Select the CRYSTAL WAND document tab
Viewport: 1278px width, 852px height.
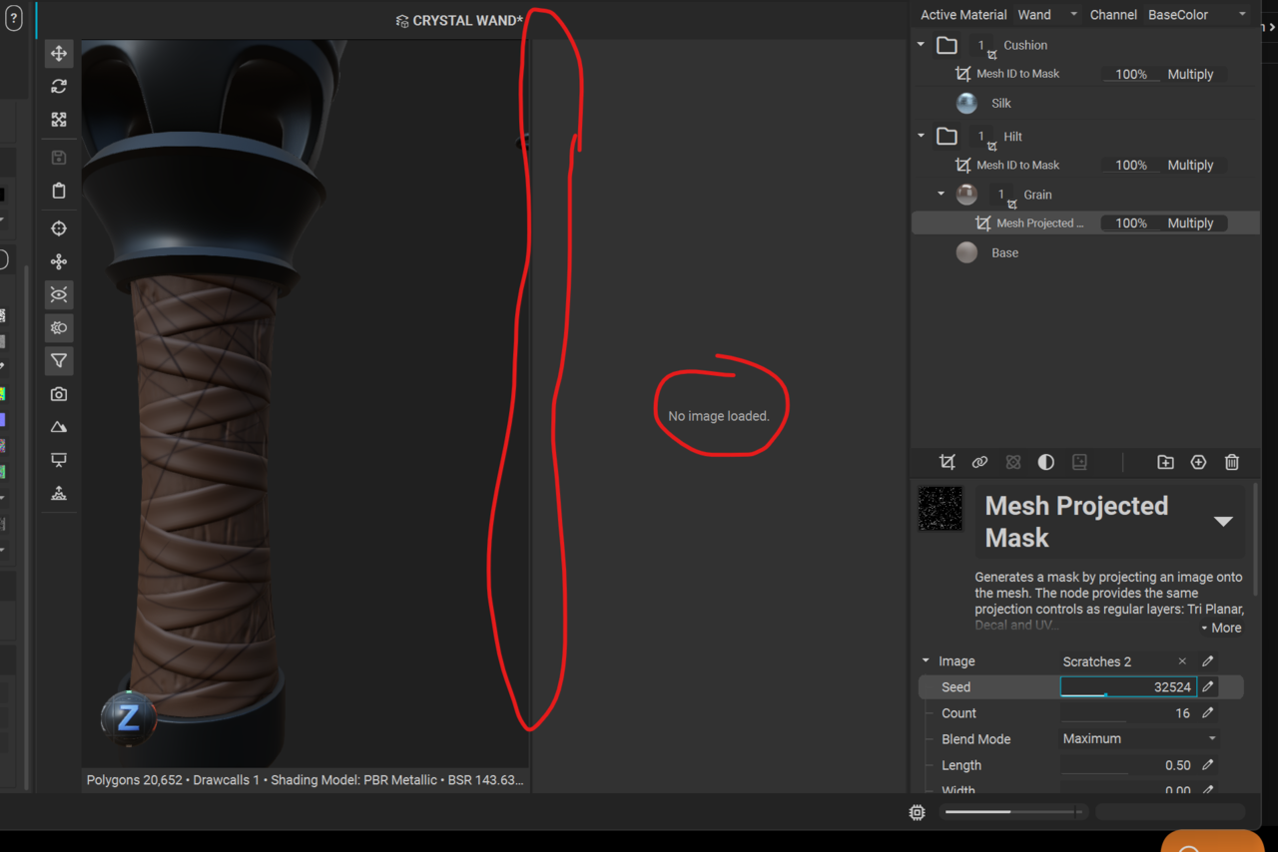[x=459, y=20]
